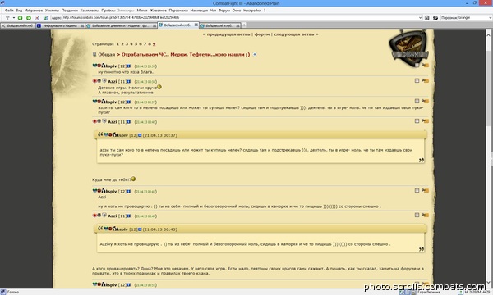
Task: Open the Персонаж character dropdown
Action: click(491, 18)
